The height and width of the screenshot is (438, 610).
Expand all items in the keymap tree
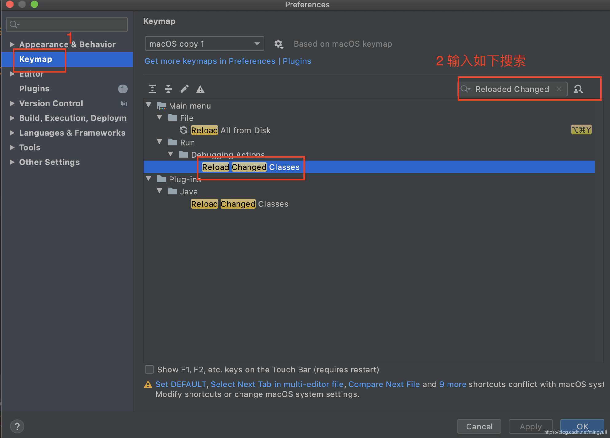tap(152, 89)
